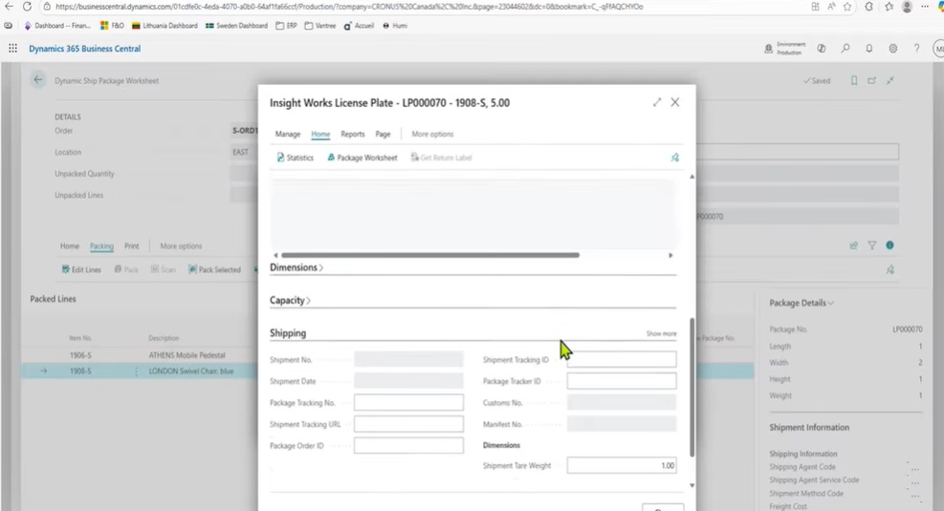Open the ERP bookmarks folder
The image size is (944, 511).
pyautogui.click(x=286, y=26)
